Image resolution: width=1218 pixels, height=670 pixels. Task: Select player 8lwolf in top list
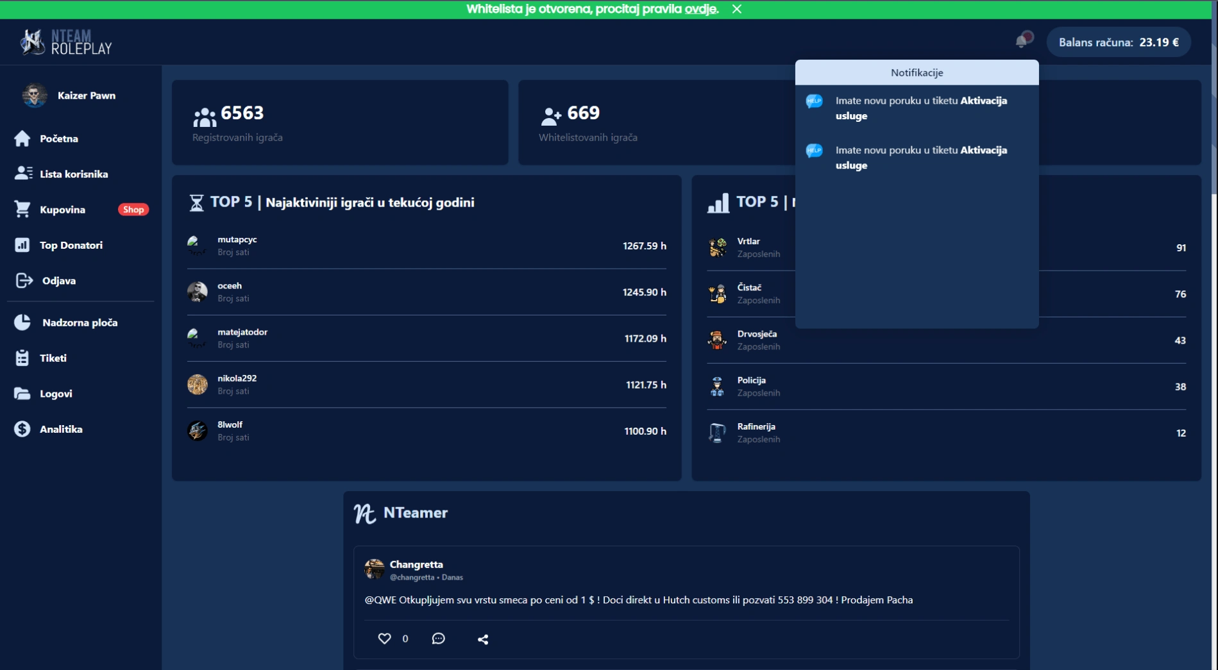[x=427, y=431]
